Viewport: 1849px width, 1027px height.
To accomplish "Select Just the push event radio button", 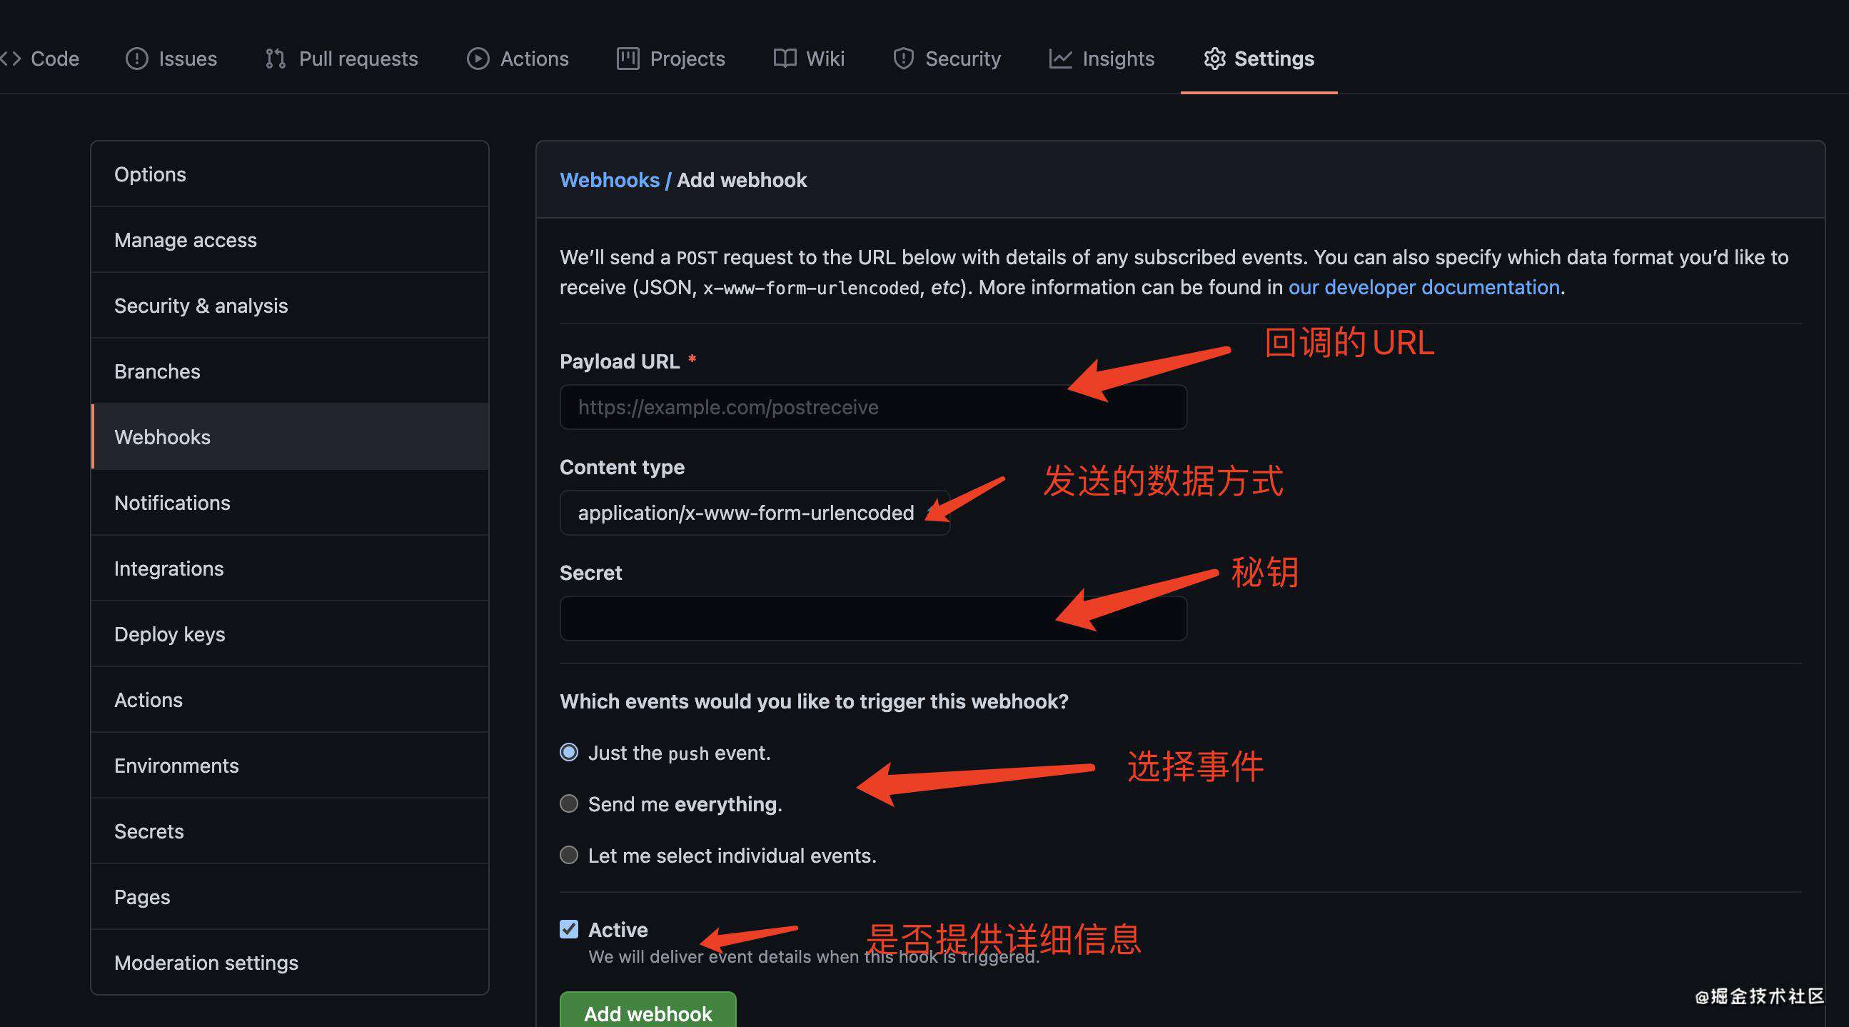I will pyautogui.click(x=568, y=753).
